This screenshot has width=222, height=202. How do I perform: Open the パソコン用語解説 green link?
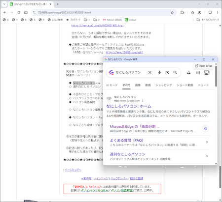click(122, 191)
